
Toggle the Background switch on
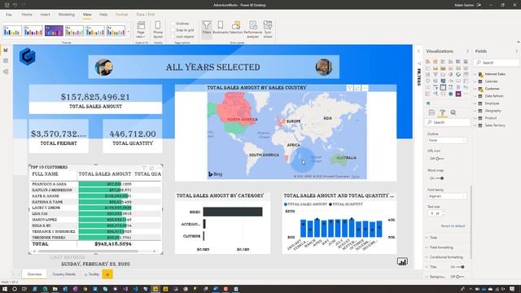pyautogui.click(x=460, y=277)
